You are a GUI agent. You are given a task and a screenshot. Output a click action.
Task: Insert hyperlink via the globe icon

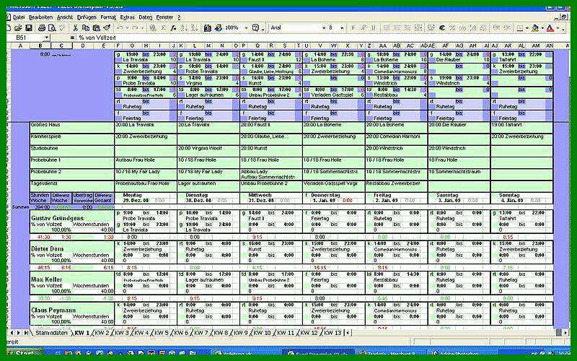(153, 28)
